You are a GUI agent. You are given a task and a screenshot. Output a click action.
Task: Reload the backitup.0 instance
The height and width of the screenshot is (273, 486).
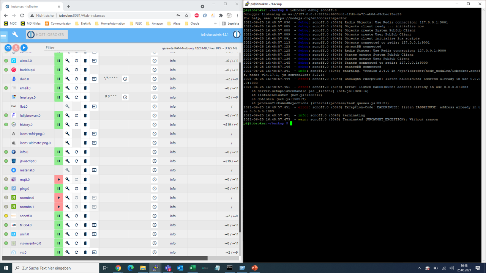76,70
